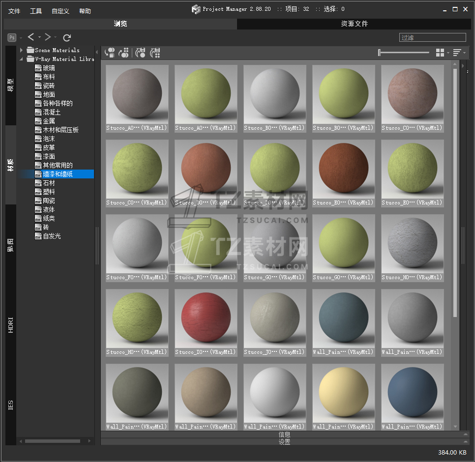This screenshot has height=462, width=475.
Task: Click the sort lines icon
Action: point(457,53)
